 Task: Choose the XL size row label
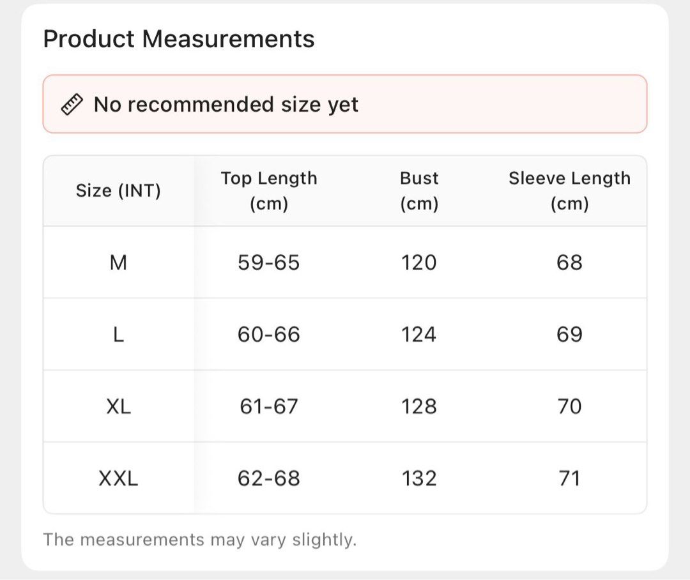point(118,406)
